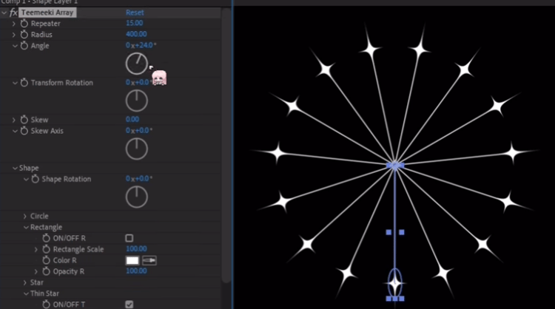The height and width of the screenshot is (309, 555).
Task: Expand the Skew property
Action: (x=14, y=120)
